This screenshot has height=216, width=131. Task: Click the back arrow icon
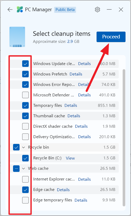pyautogui.click(x=10, y=10)
